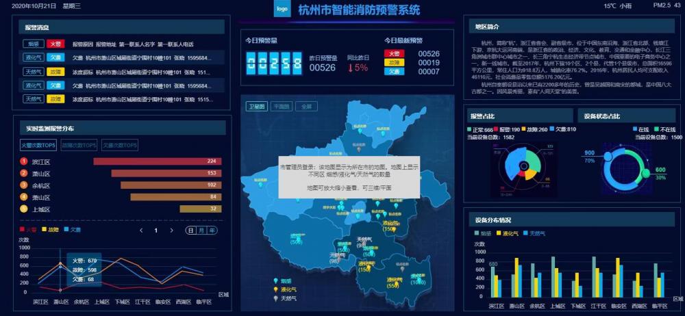Select the 卫星图 map view tab
The image size is (685, 316).
256,107
